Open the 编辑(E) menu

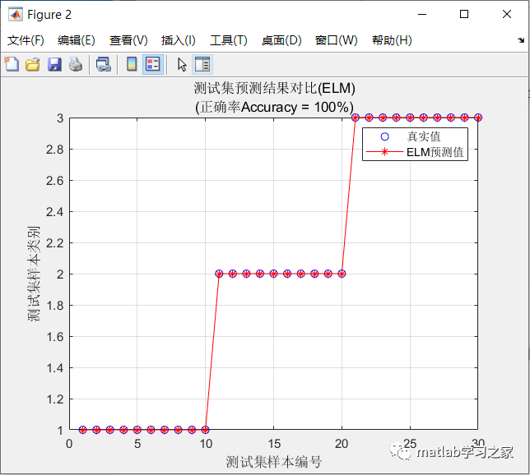[x=76, y=40]
